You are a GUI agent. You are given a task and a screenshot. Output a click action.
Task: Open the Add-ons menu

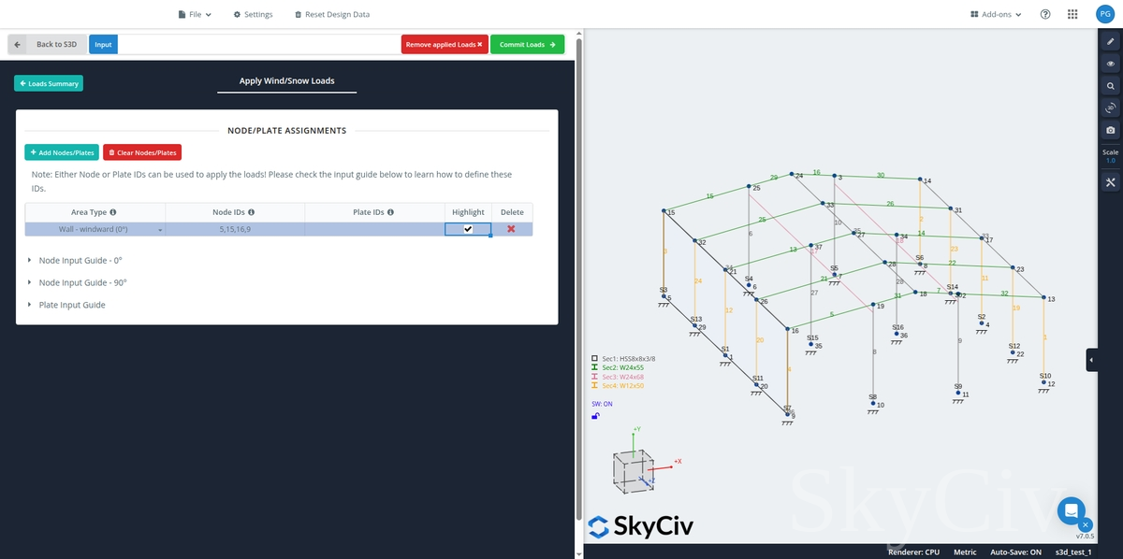pyautogui.click(x=996, y=15)
